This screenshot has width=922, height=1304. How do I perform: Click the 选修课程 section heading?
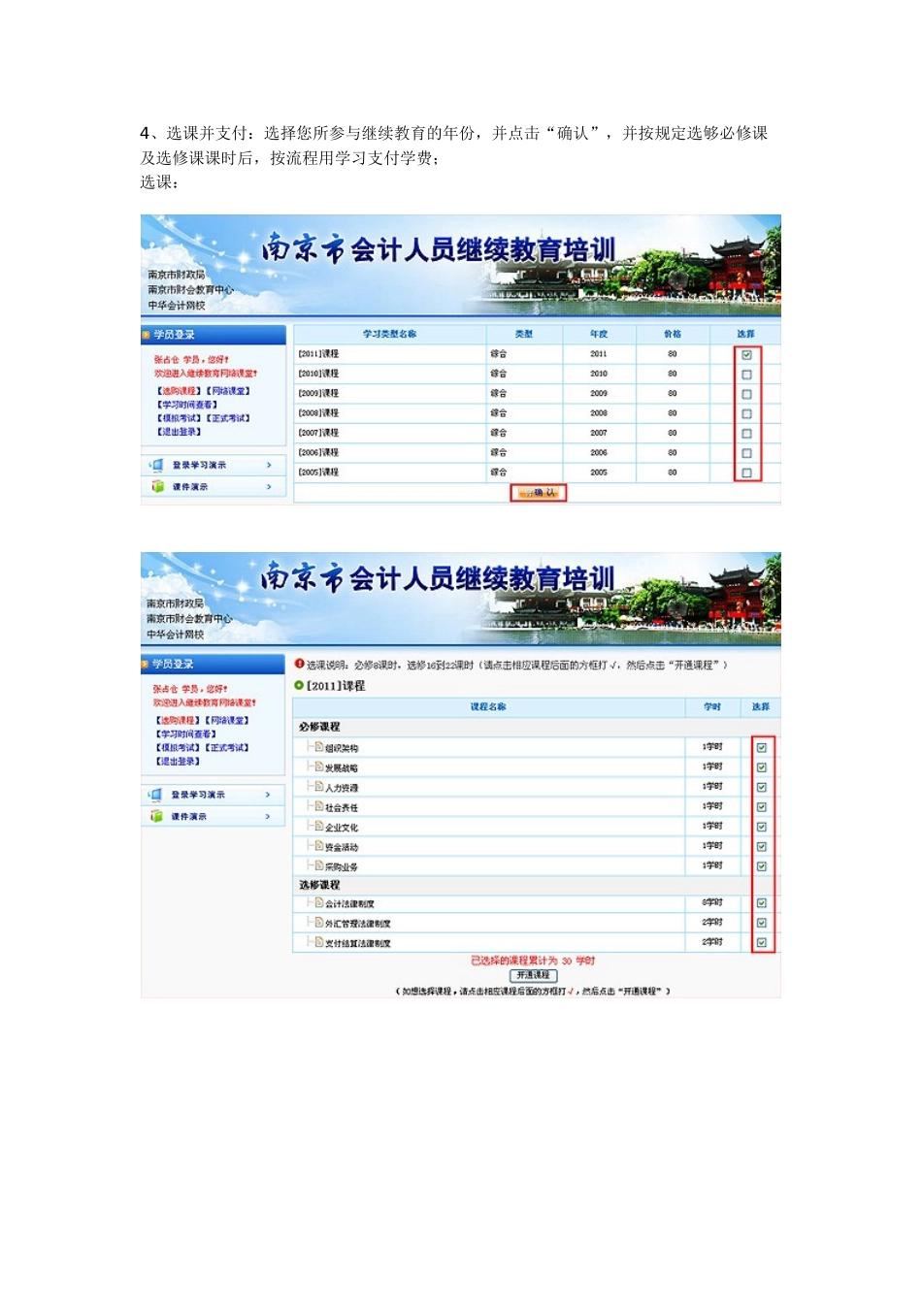pos(319,885)
